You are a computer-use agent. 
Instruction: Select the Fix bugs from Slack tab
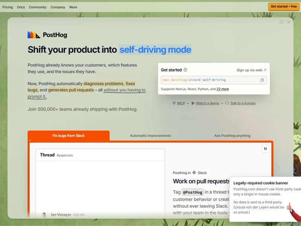pos(68,136)
